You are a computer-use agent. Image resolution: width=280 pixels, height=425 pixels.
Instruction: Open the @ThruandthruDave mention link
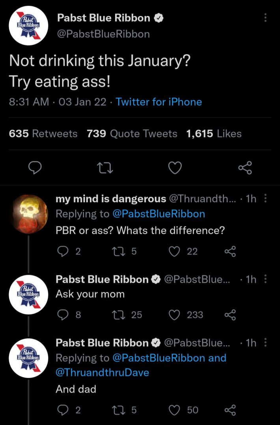[x=103, y=372]
